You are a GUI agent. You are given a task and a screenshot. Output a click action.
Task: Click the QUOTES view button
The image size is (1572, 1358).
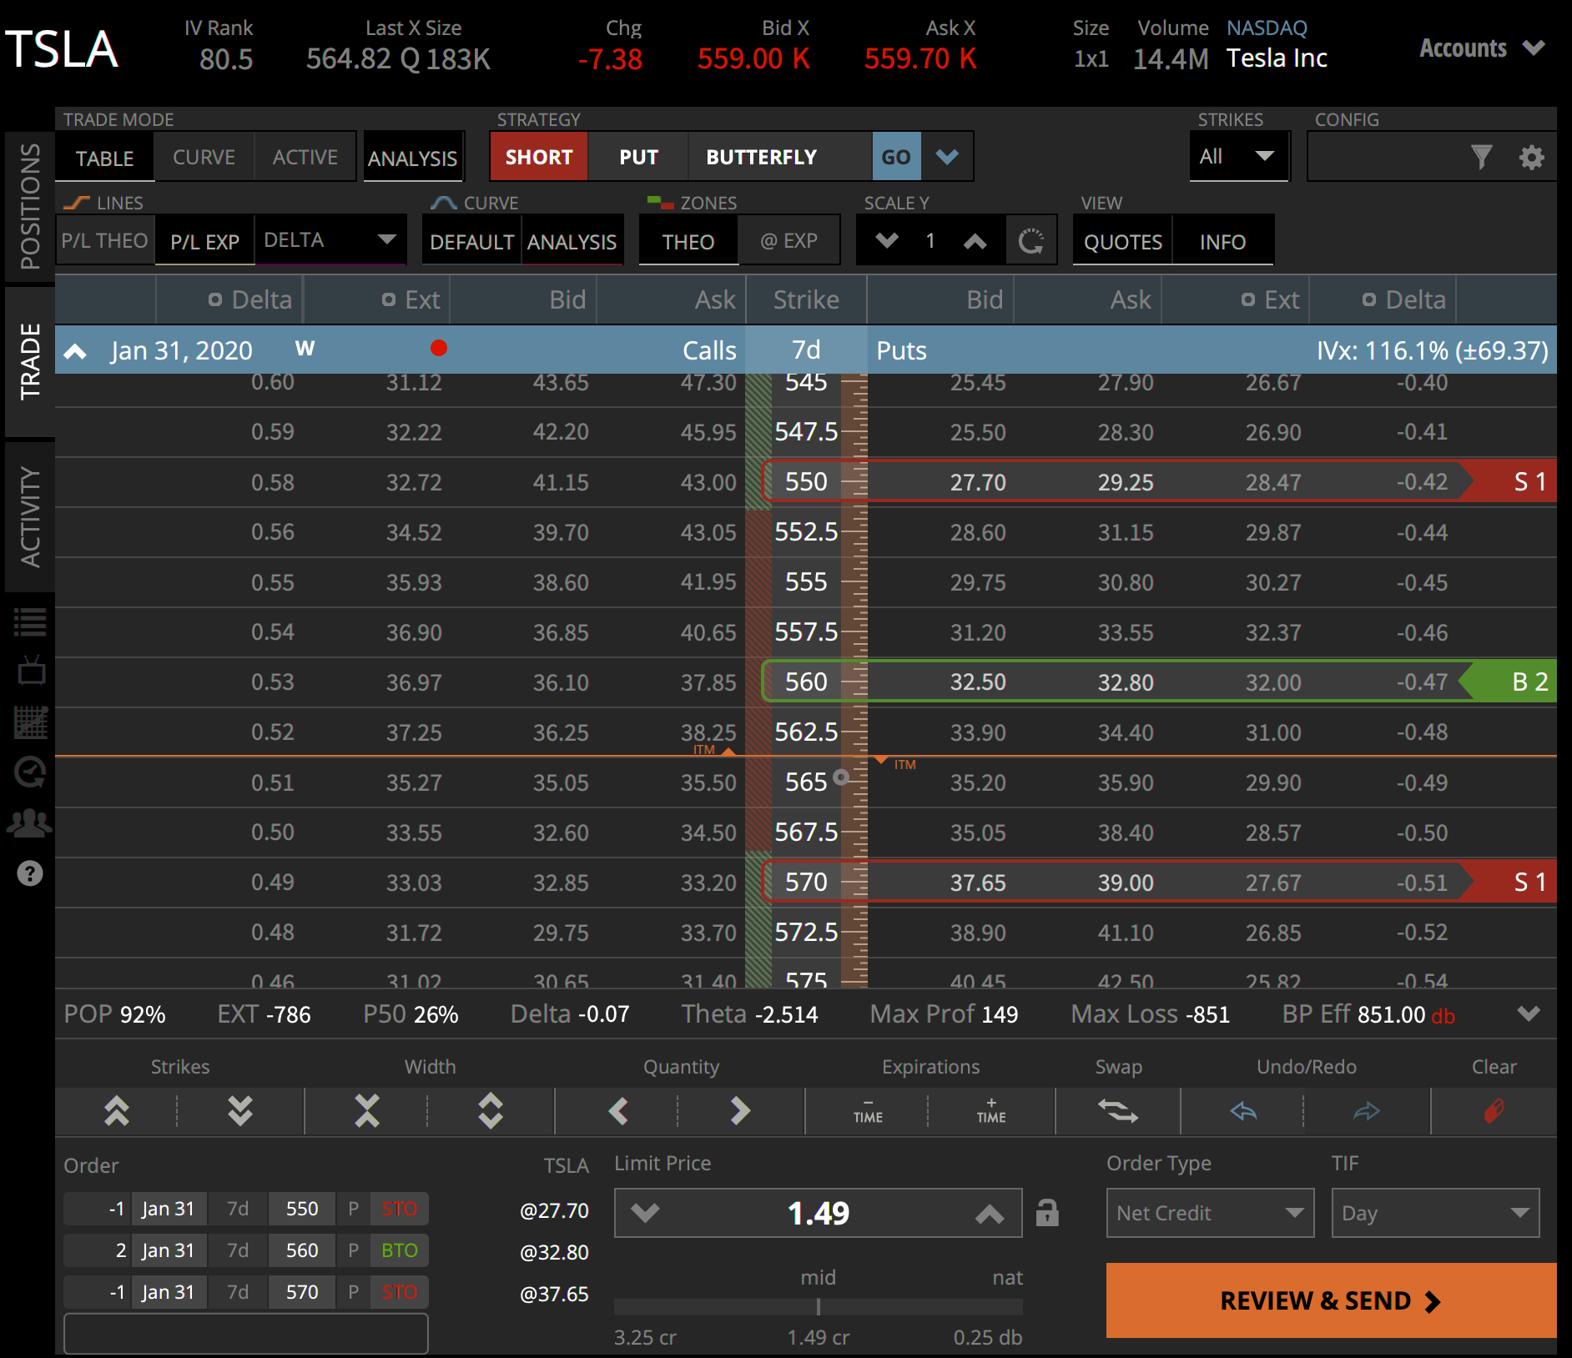[1123, 242]
